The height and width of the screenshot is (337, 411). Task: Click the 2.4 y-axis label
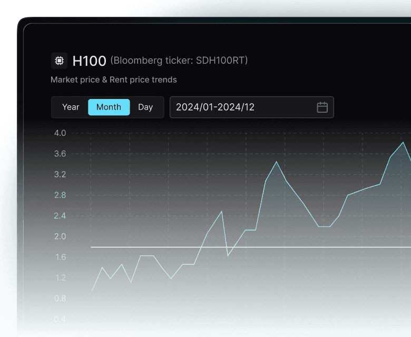[60, 216]
